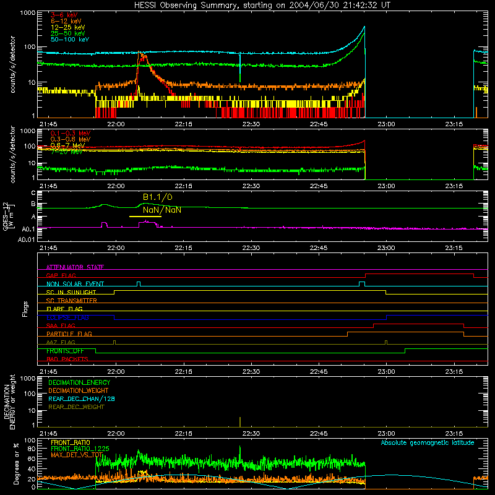Click the A0.01 label on GOES axis
This screenshot has width=495, height=495.
click(x=26, y=239)
